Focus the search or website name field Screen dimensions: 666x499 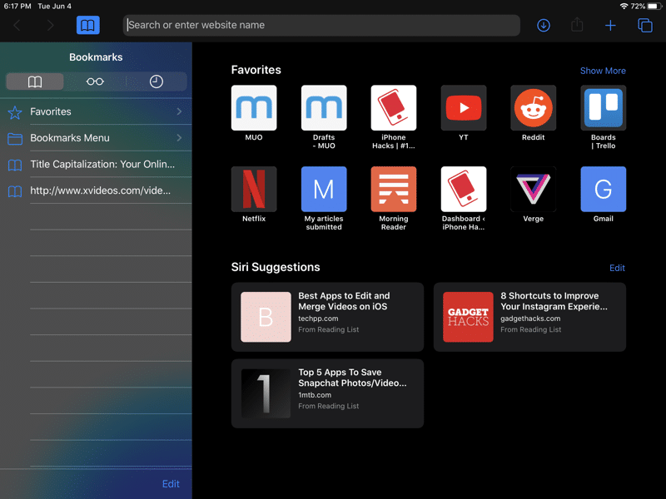321,25
